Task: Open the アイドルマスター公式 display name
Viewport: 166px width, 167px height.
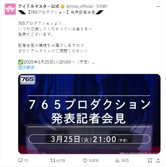Action: (39, 6)
